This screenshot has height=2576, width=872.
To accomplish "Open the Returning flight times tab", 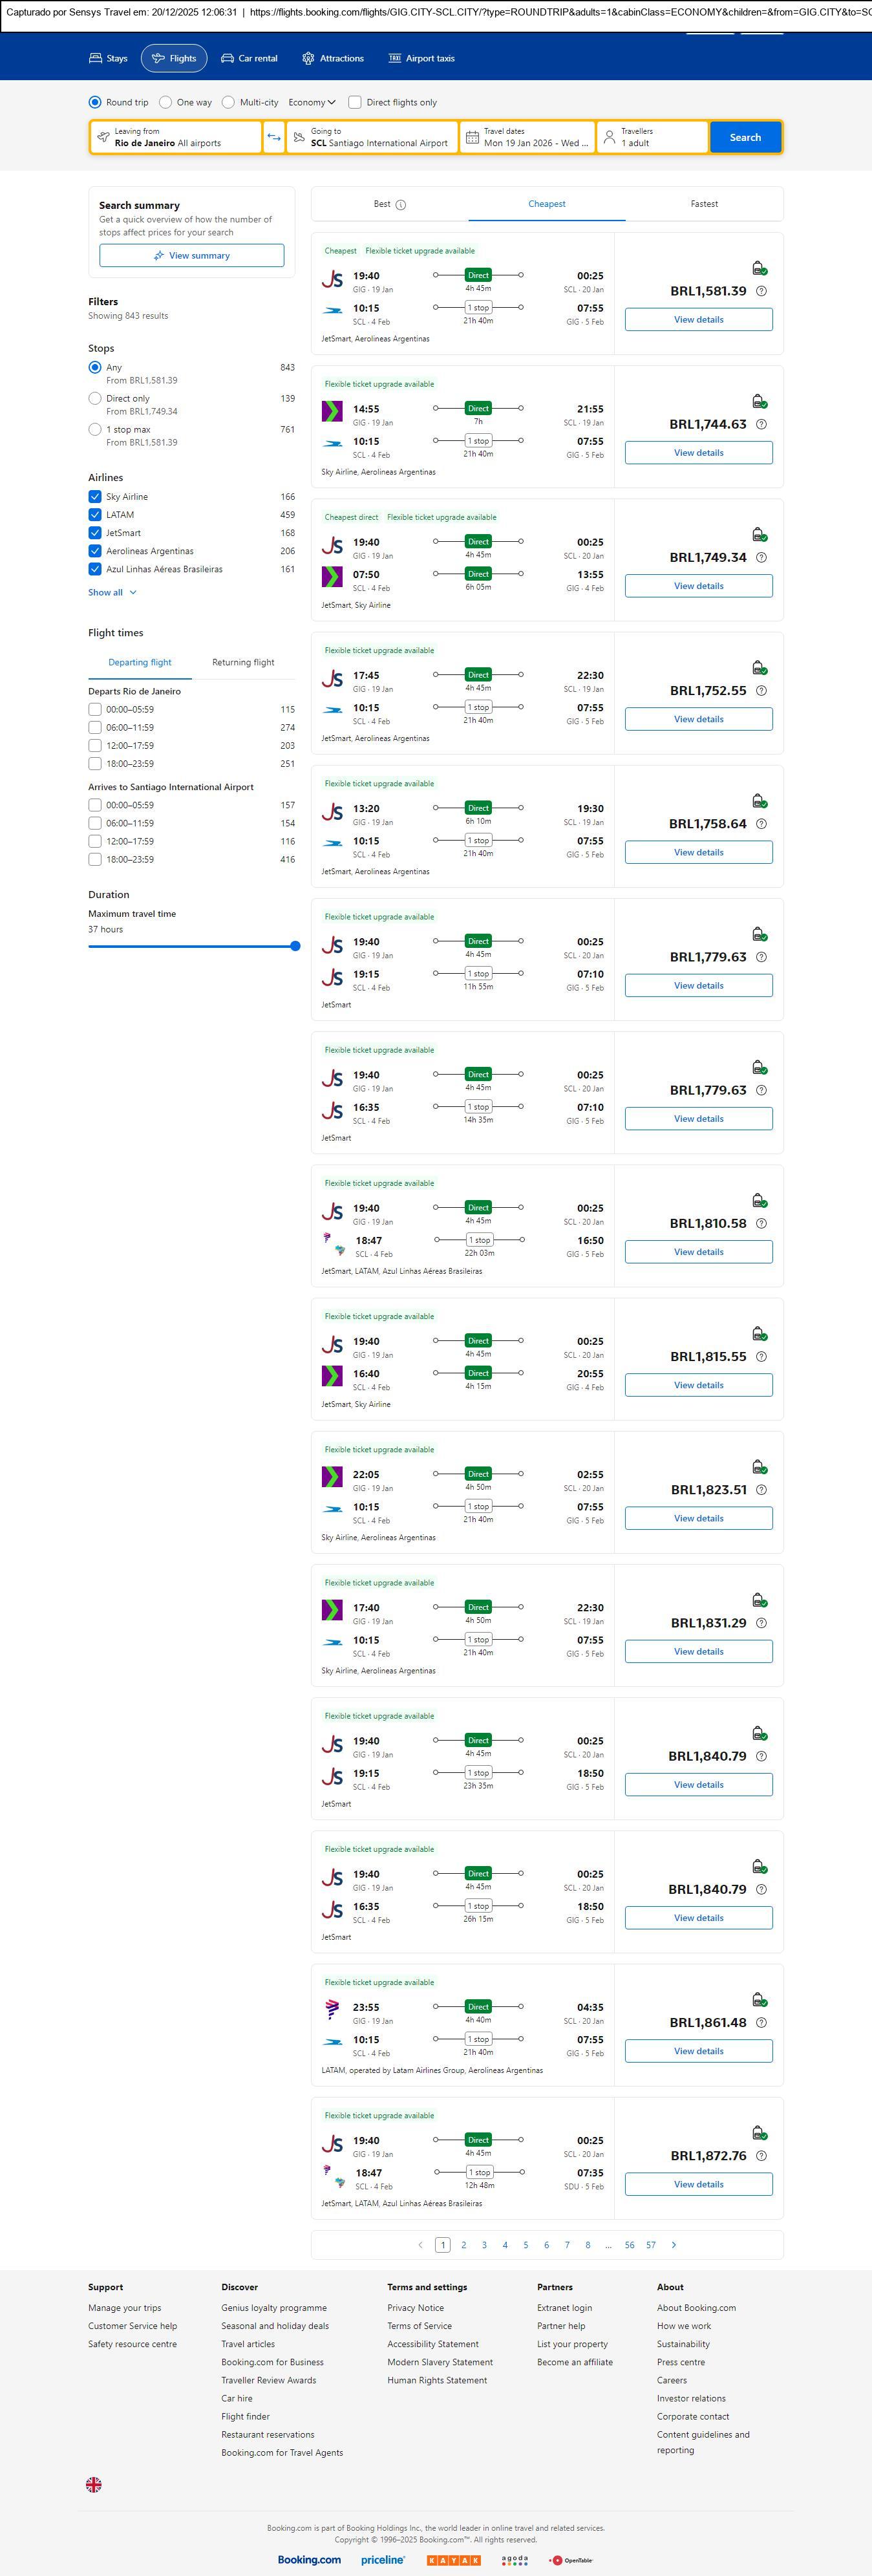I will point(243,662).
